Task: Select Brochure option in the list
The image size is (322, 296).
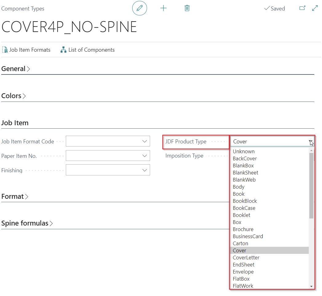Action: click(243, 229)
